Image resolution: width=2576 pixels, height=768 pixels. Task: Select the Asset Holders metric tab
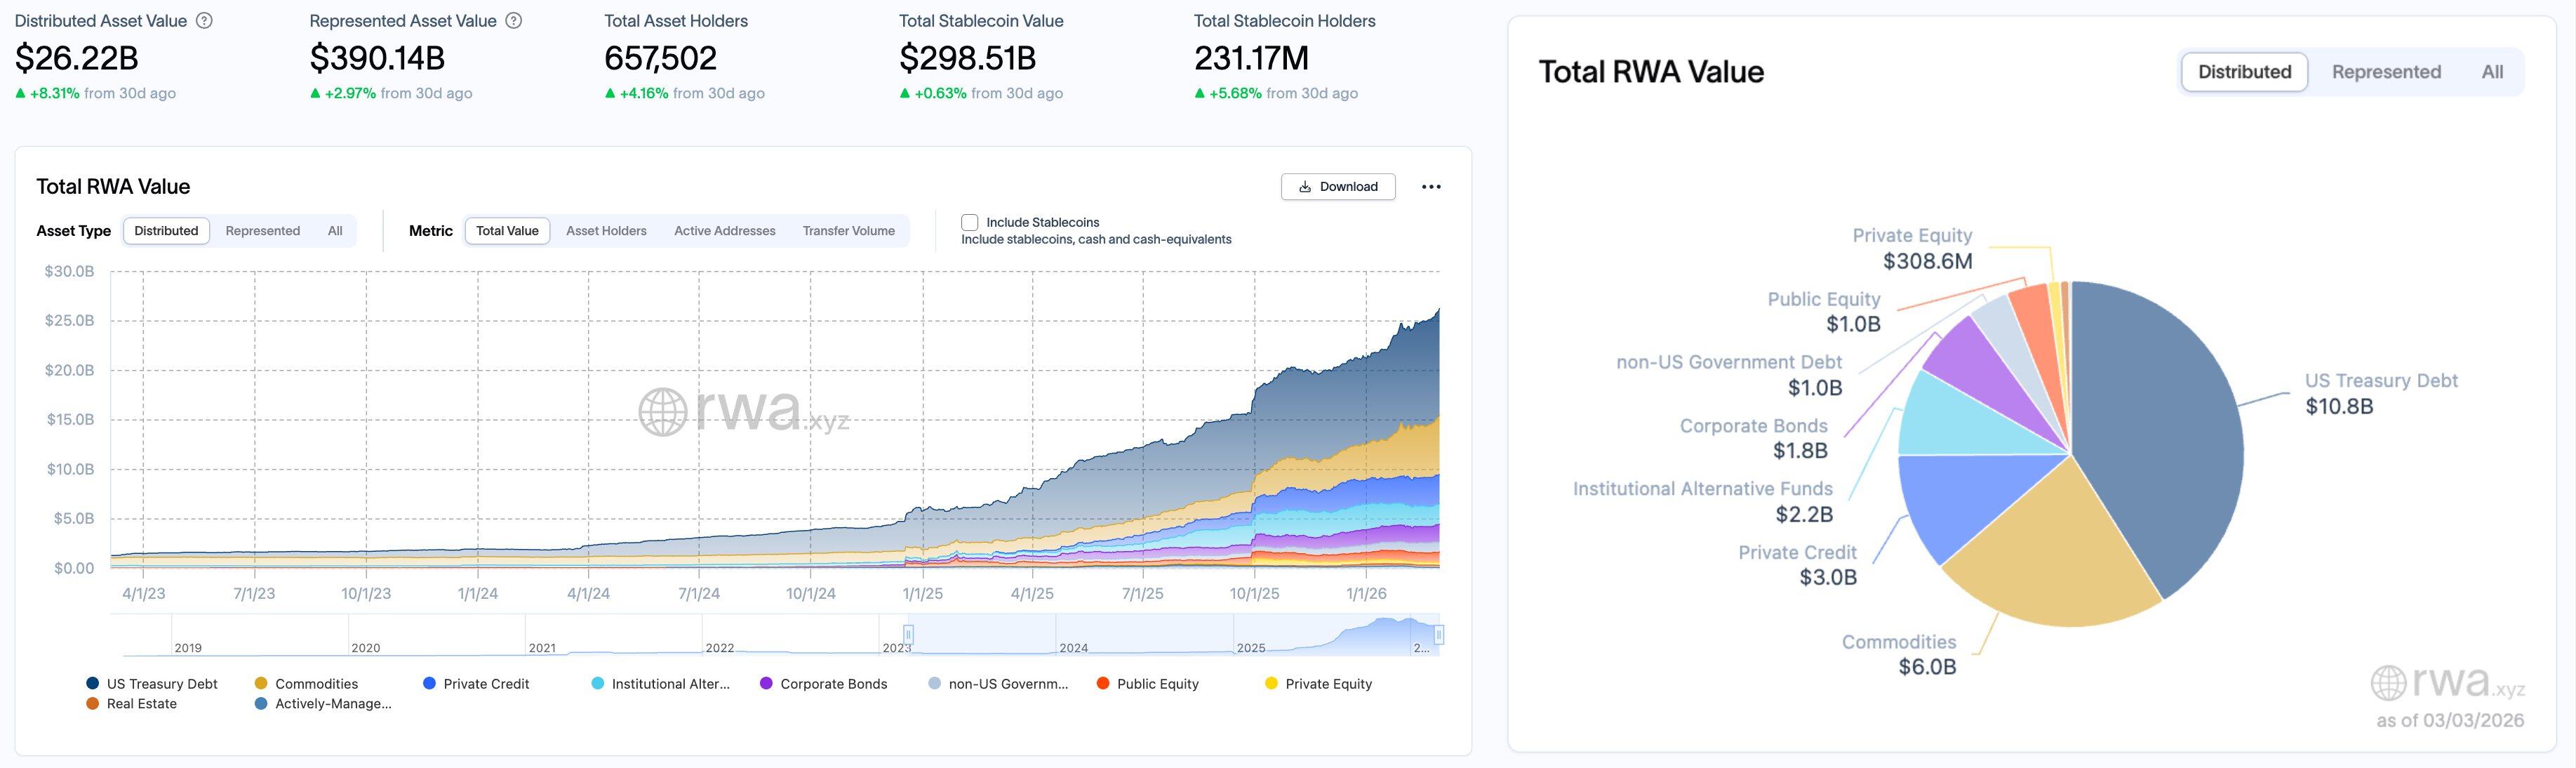[x=607, y=230]
